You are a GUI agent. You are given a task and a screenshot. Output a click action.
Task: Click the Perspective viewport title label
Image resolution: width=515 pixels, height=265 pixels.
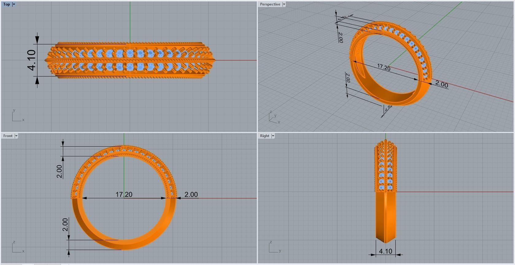coord(270,4)
